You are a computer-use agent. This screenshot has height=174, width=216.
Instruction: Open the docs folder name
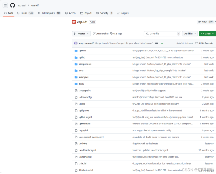tap(81, 71)
